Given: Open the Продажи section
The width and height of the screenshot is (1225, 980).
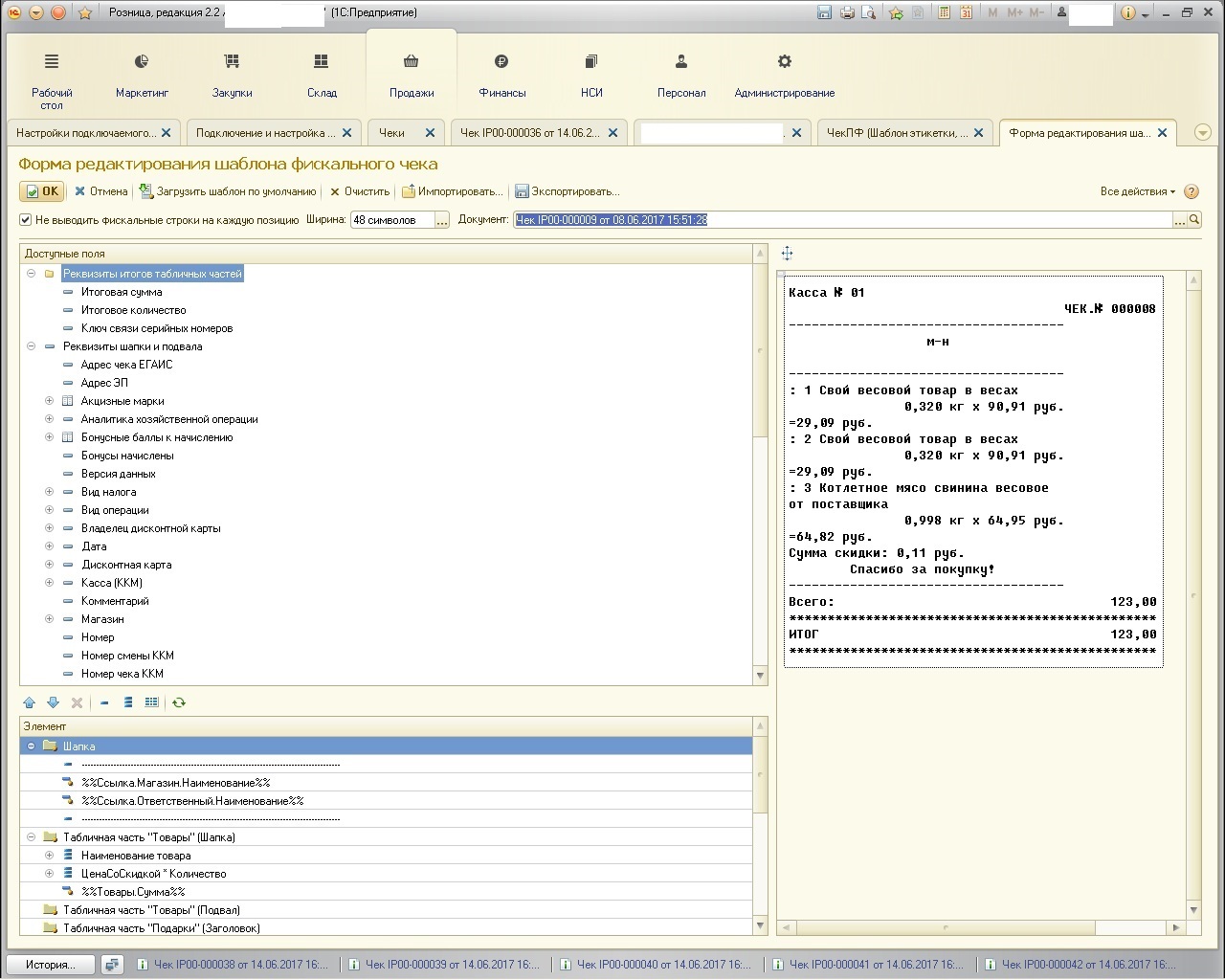Looking at the screenshot, I should click(412, 76).
